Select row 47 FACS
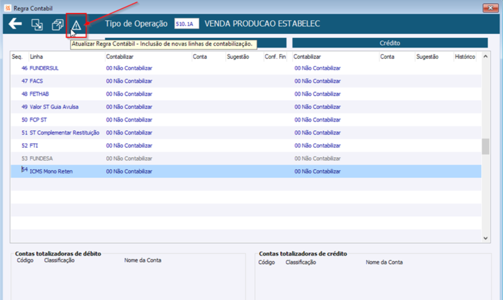 (x=246, y=81)
